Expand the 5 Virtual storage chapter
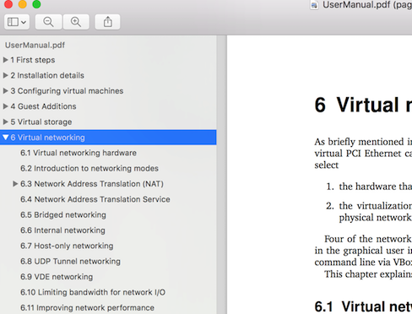The width and height of the screenshot is (412, 314). pyautogui.click(x=5, y=122)
